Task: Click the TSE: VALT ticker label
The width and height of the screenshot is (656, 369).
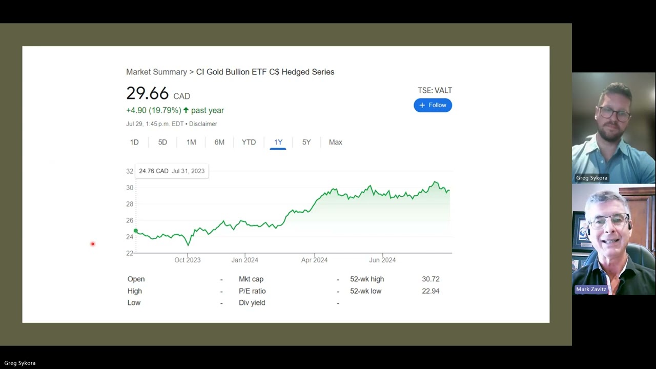Action: coord(435,90)
